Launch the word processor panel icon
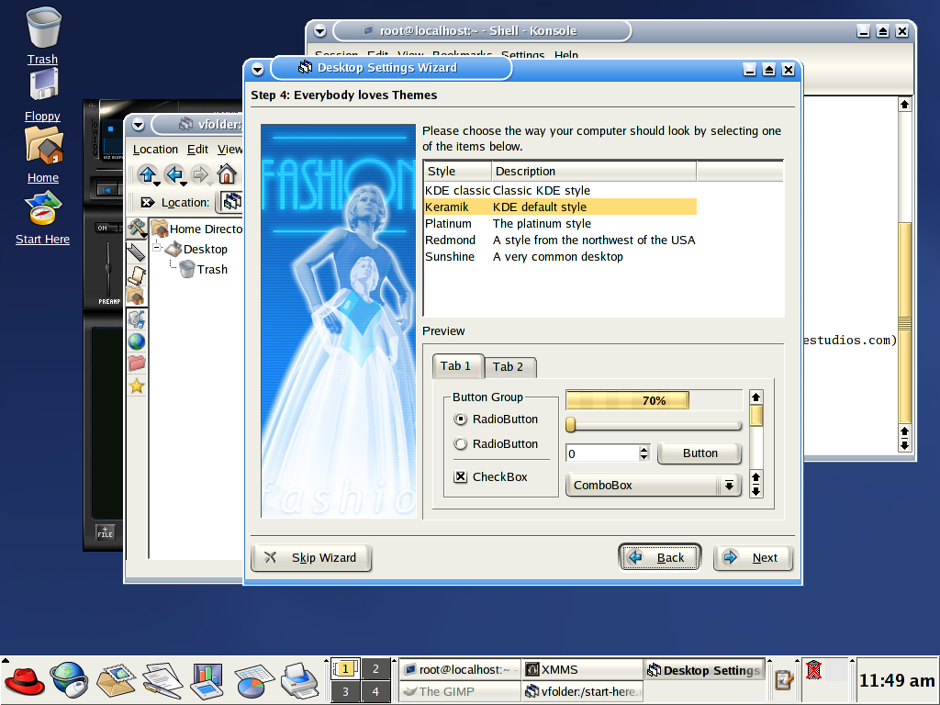Screen dimensions: 940x705 (162, 681)
